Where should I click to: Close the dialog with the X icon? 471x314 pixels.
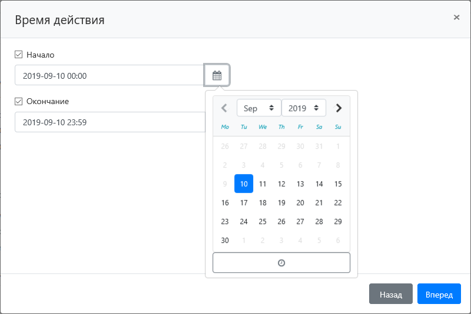[x=456, y=18]
